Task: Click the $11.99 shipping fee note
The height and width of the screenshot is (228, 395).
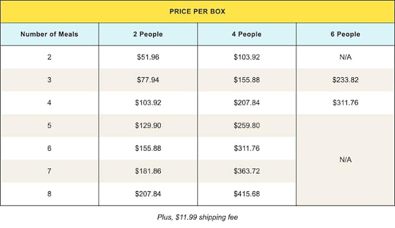Action: point(198,217)
